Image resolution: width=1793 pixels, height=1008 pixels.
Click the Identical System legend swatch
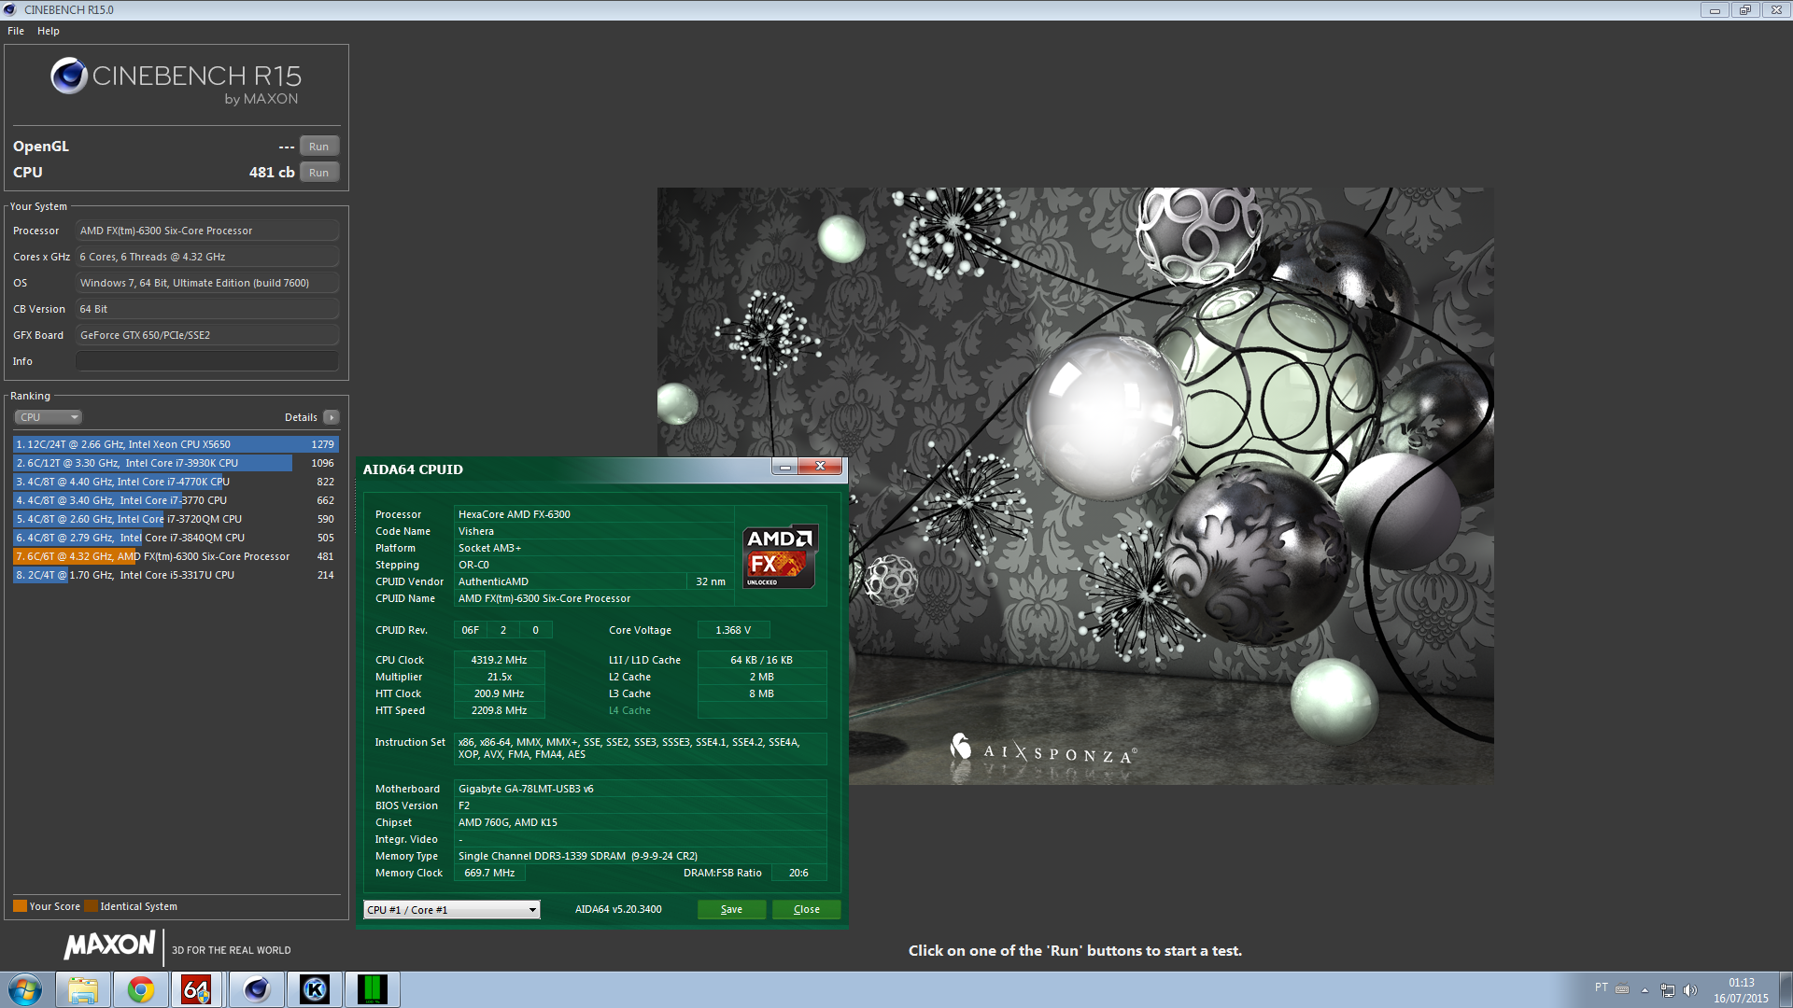tap(91, 906)
